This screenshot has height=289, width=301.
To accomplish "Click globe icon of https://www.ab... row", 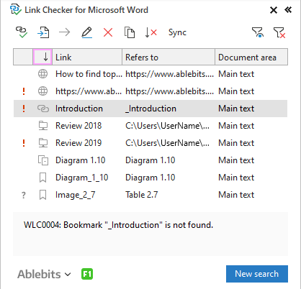I will [x=42, y=91].
